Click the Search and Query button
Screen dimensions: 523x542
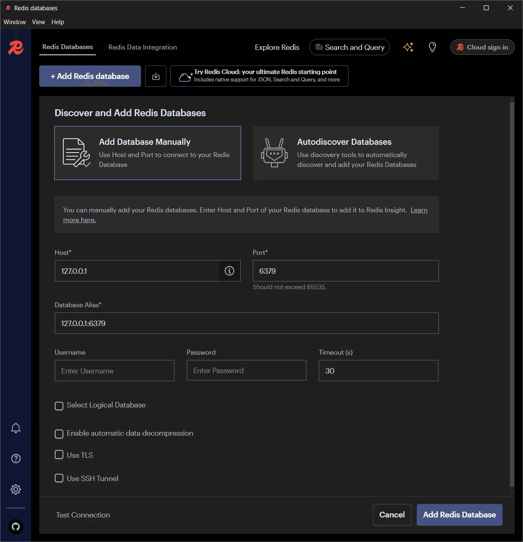pyautogui.click(x=349, y=47)
